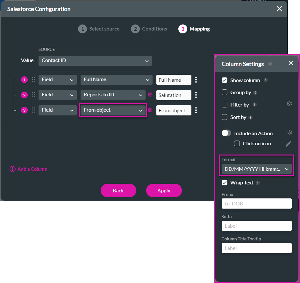Image resolution: width=300 pixels, height=283 pixels.
Task: Open gear settings for Reports To ID row
Action: click(150, 95)
